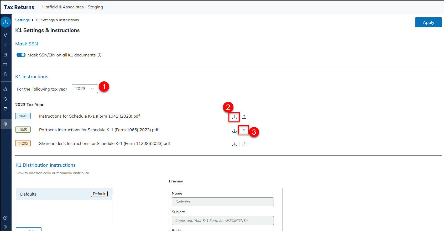Viewport: 444px width, 231px height.
Task: Download the Form 1041 K-1 instructions PDF
Action: [234, 117]
